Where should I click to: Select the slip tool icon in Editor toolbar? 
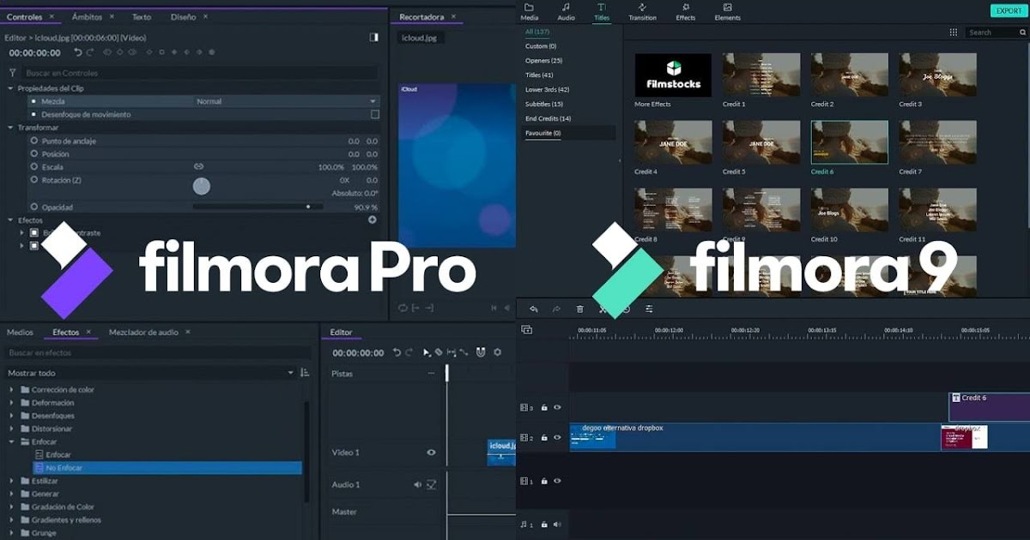451,352
